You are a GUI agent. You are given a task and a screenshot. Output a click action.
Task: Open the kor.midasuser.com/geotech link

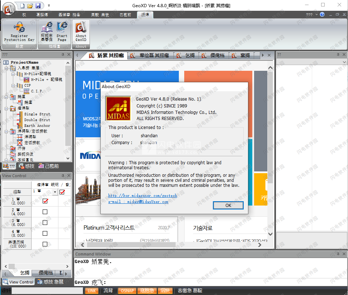pyautogui.click(x=143, y=195)
